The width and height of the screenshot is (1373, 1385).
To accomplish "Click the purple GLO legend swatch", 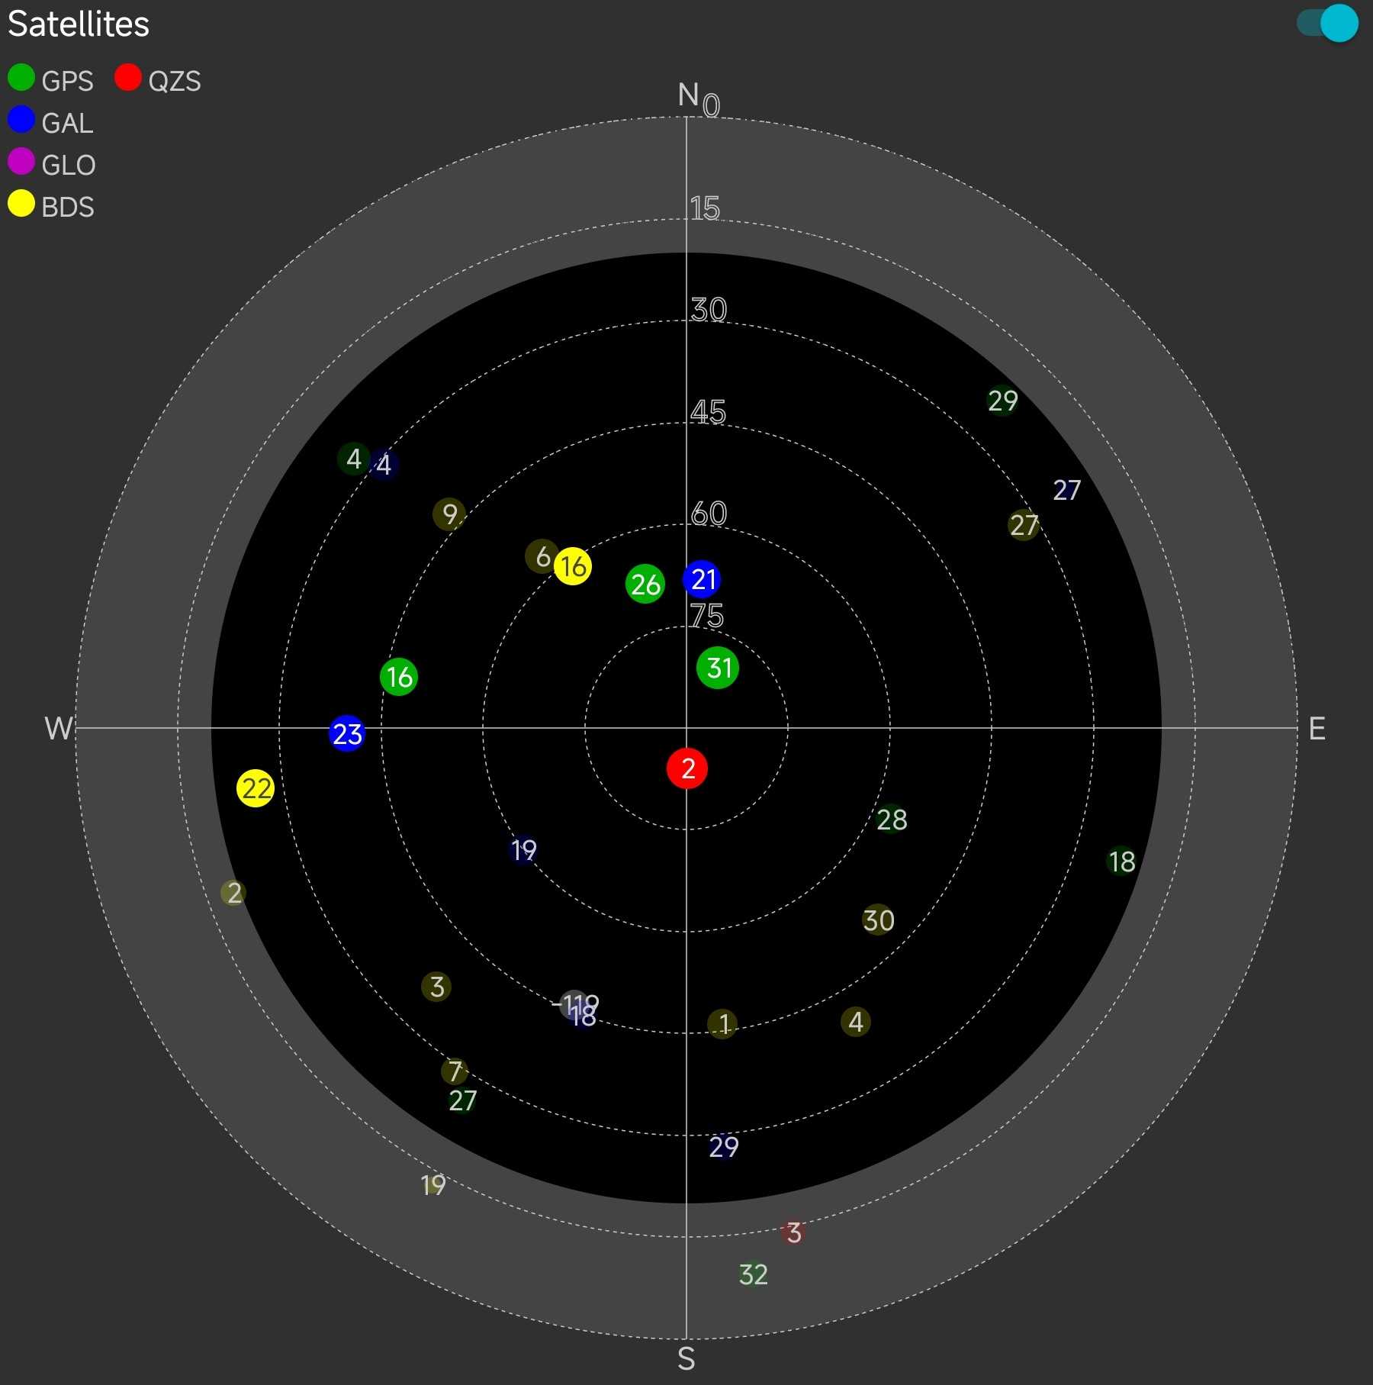I will pyautogui.click(x=21, y=162).
